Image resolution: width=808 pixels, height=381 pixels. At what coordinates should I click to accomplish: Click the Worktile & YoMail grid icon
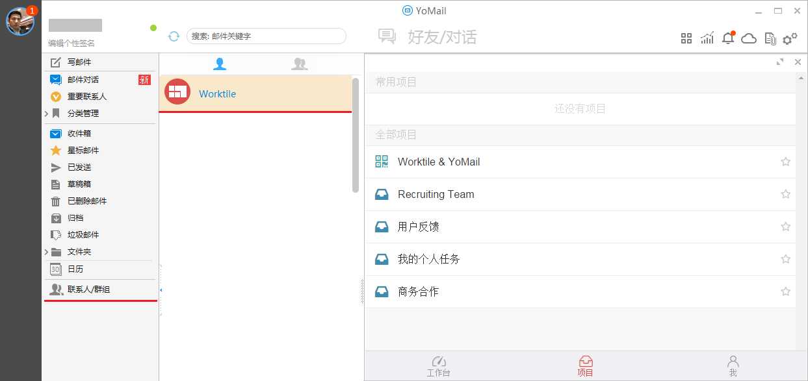coord(382,162)
